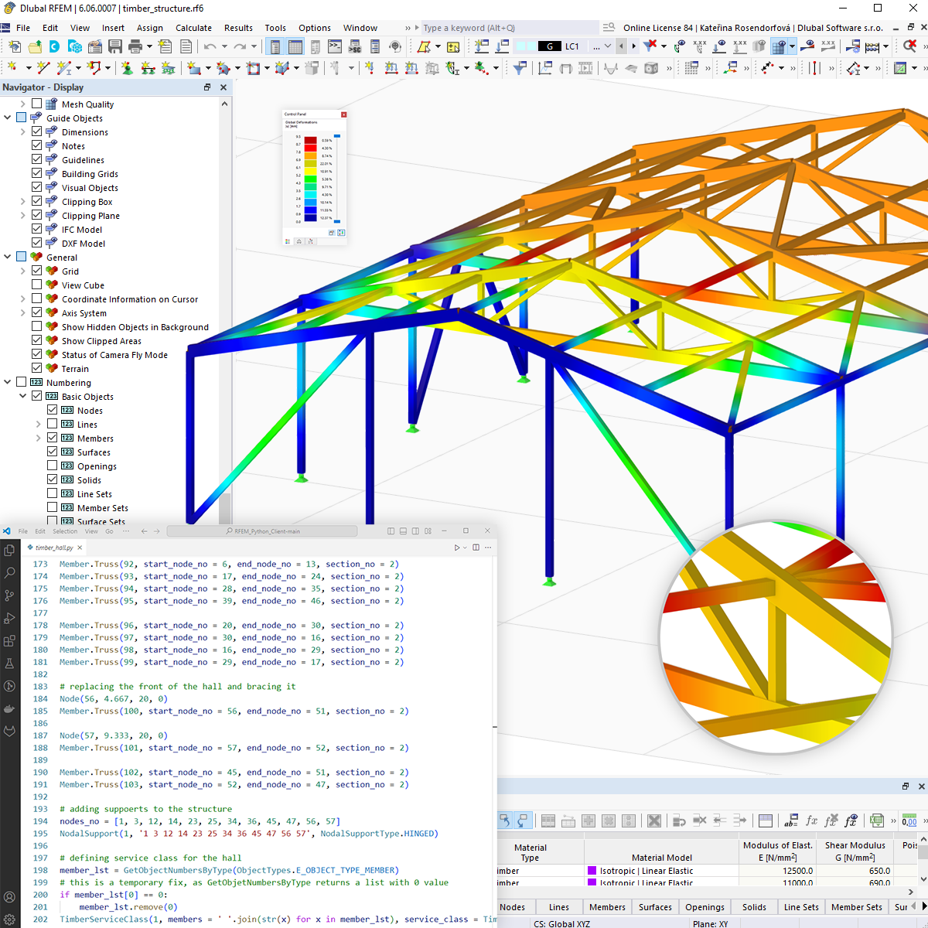Open the load case LC1 dropdown
This screenshot has width=928, height=928.
608,46
